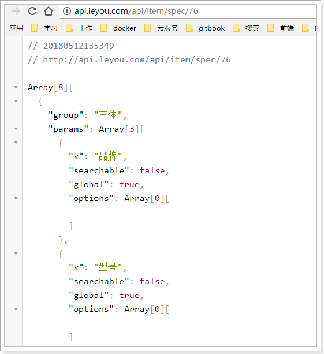The width and height of the screenshot is (324, 354).
Task: Collapse the second options Array[0] node
Action: (x=16, y=309)
